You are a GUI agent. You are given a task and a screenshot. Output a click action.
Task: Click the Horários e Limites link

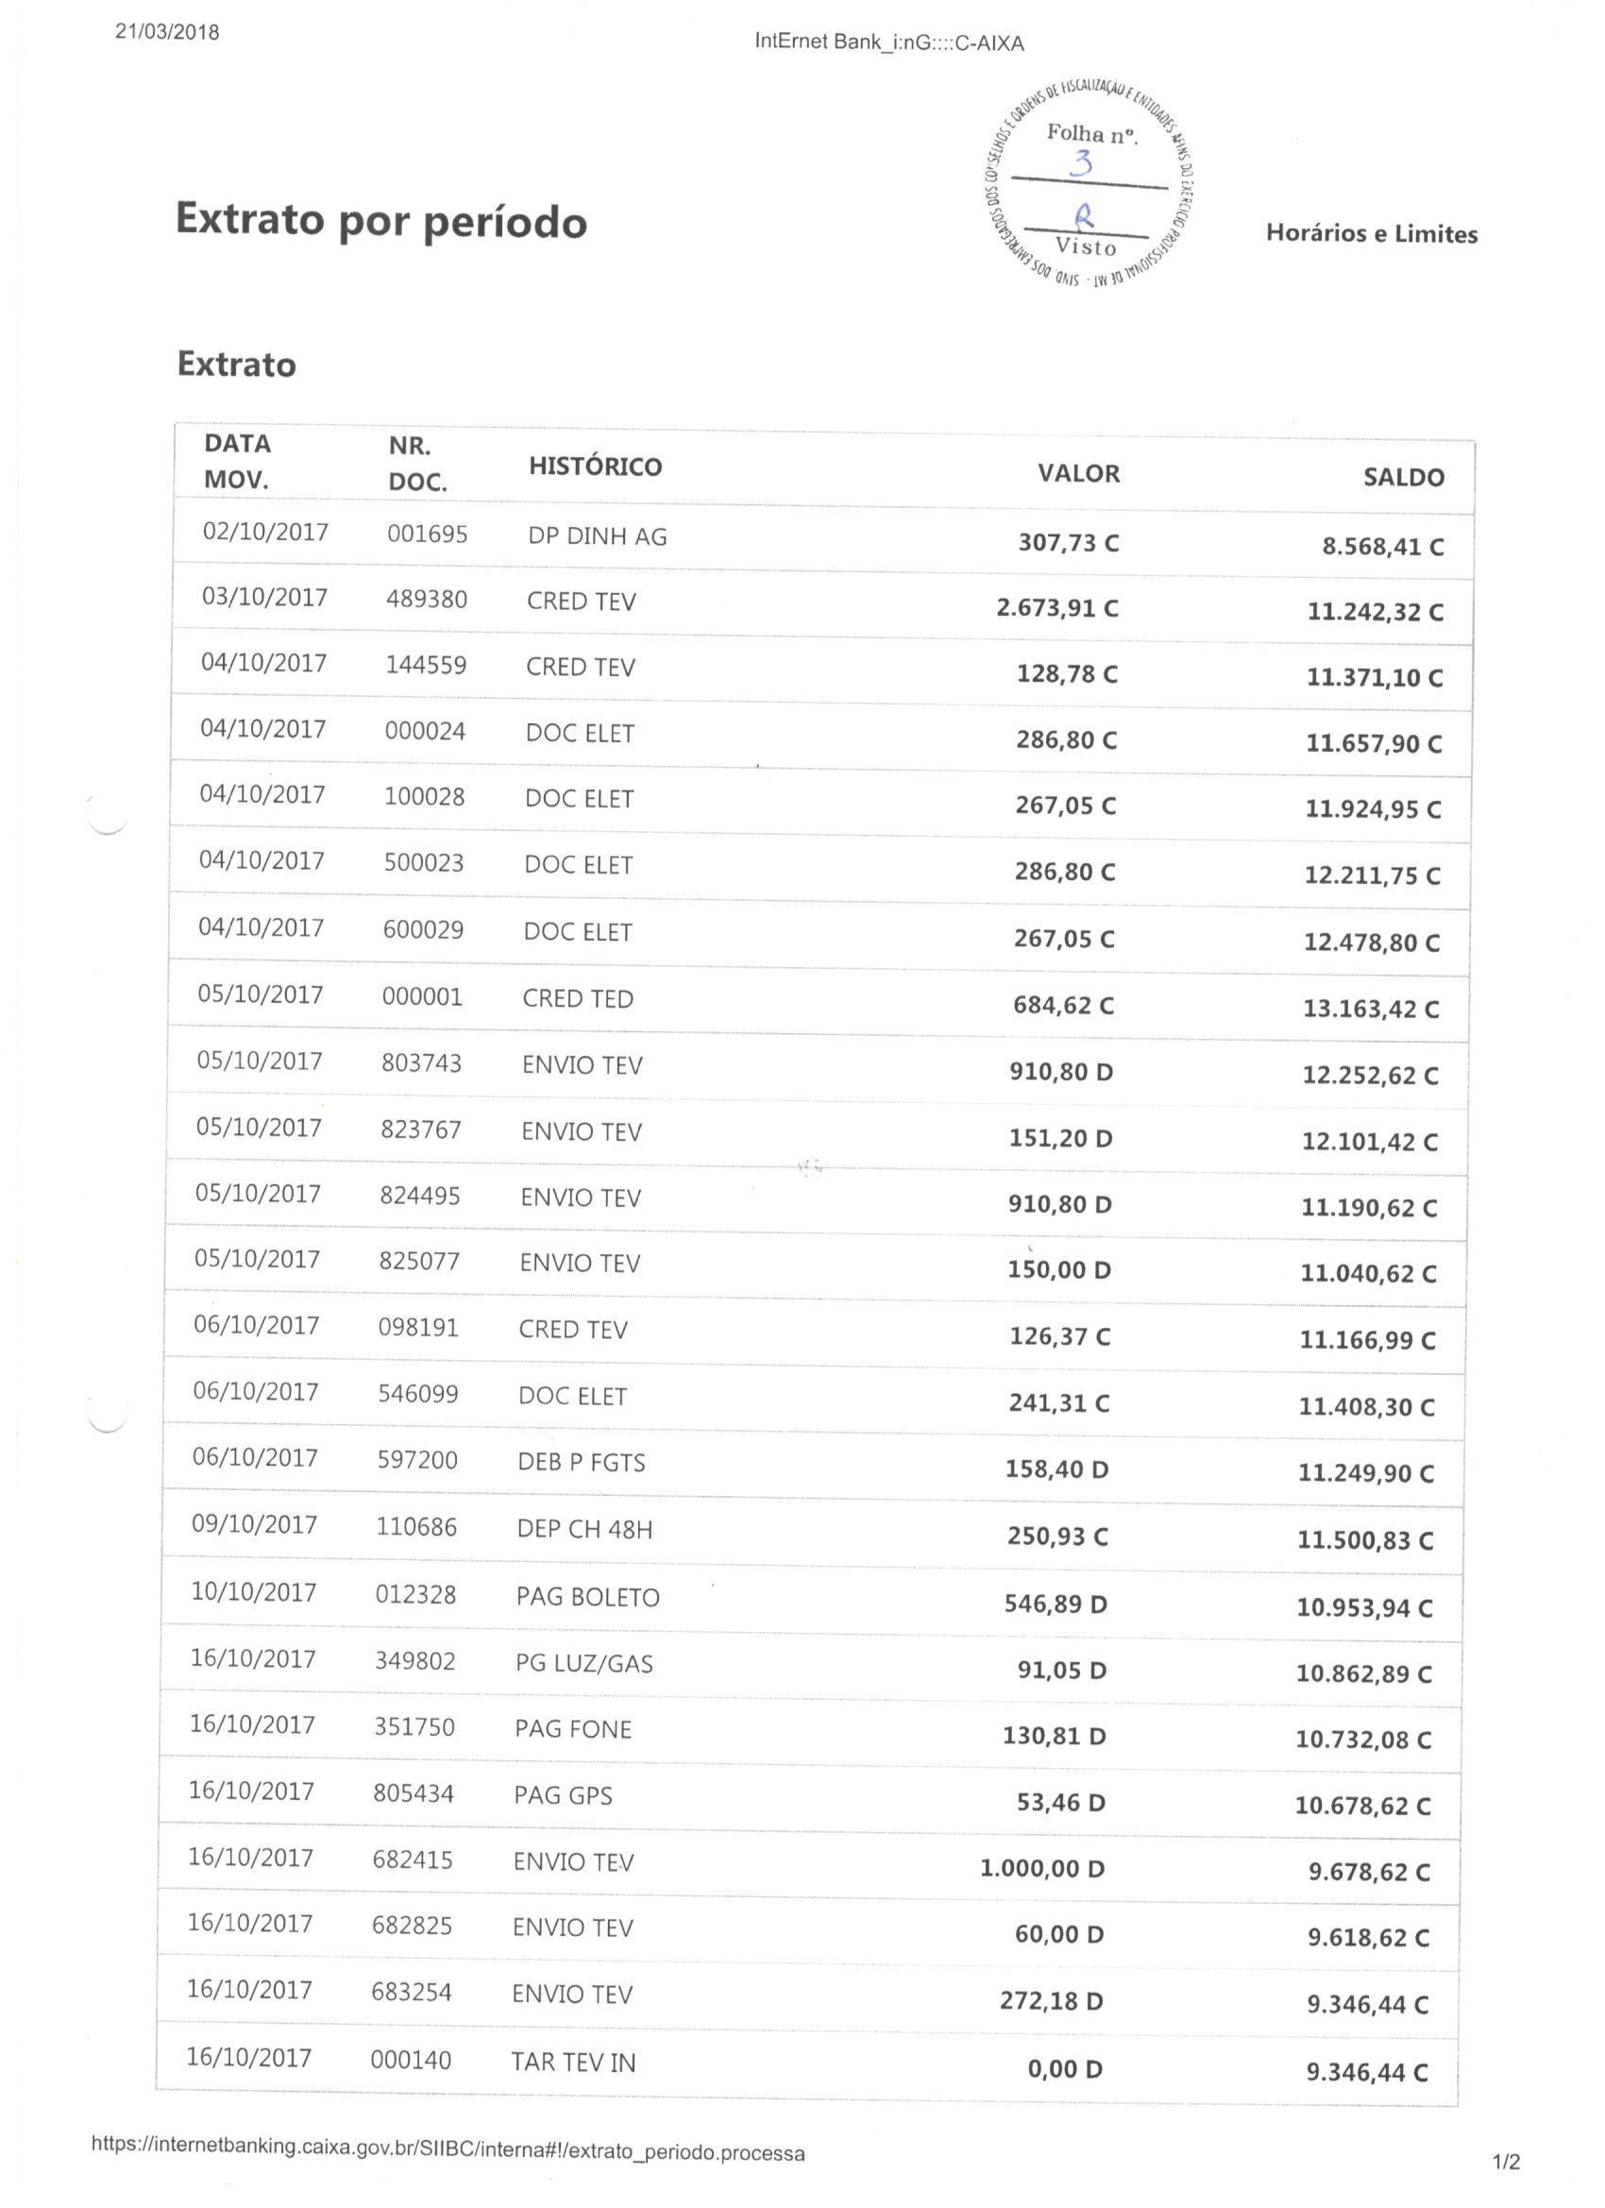pyautogui.click(x=1371, y=233)
